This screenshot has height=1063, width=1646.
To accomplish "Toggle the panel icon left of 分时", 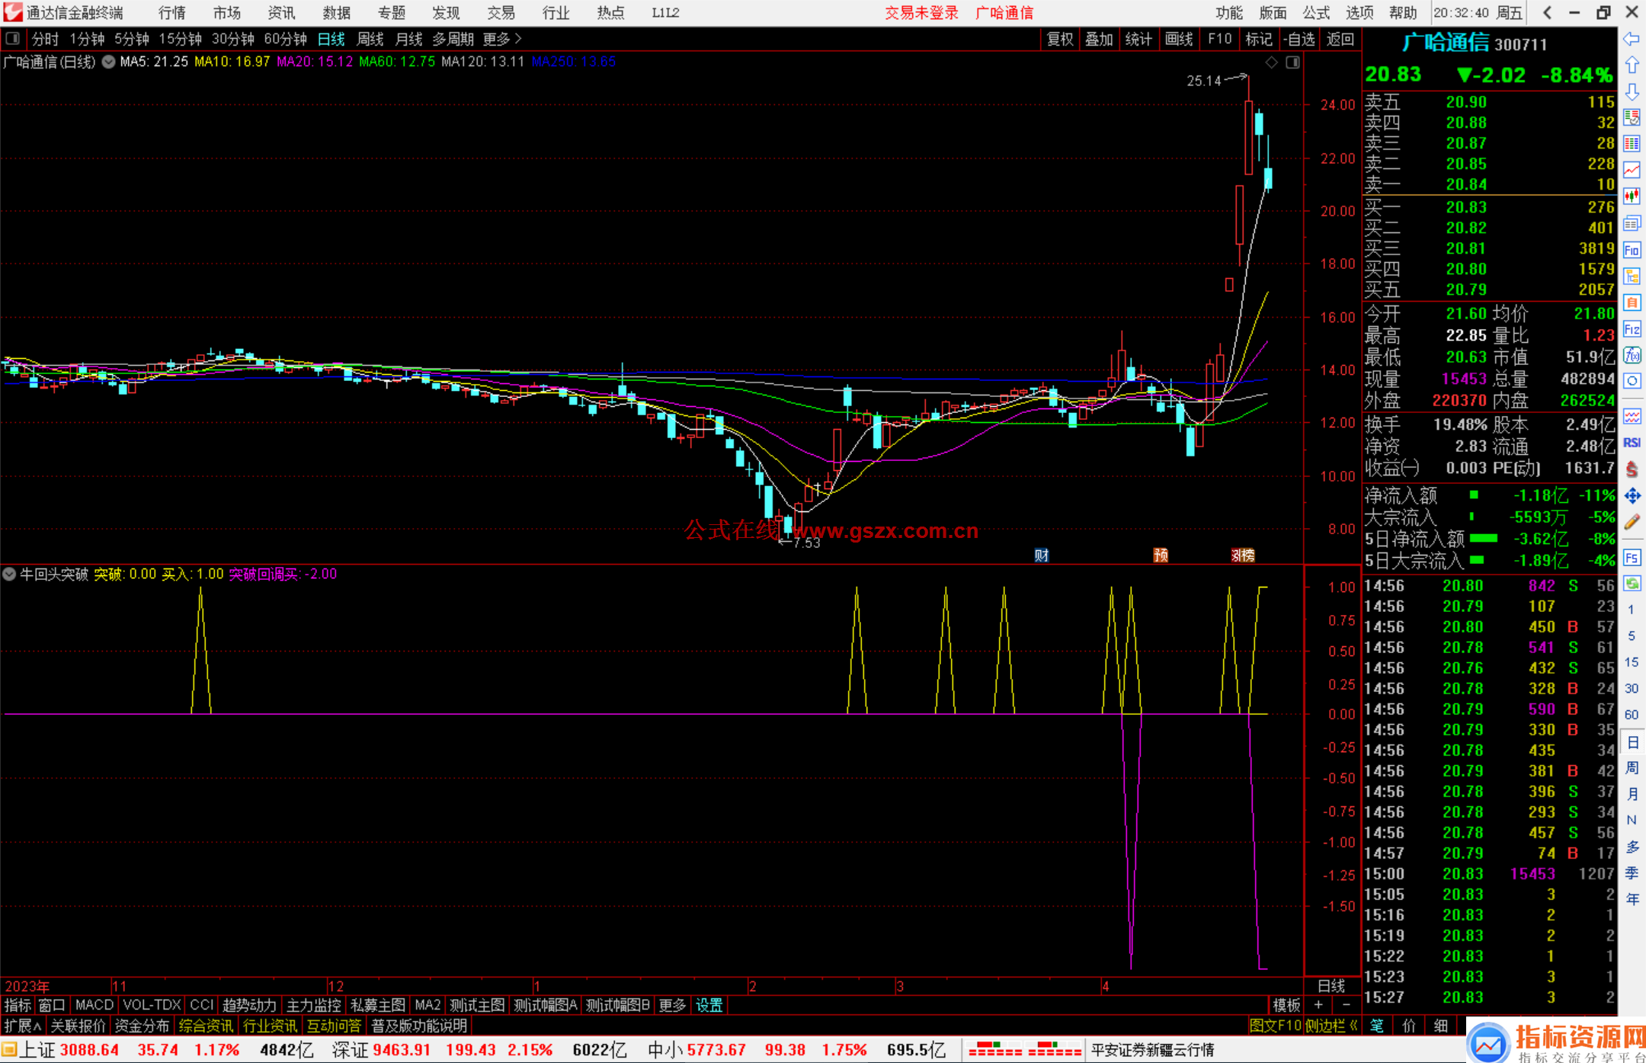I will tap(13, 38).
